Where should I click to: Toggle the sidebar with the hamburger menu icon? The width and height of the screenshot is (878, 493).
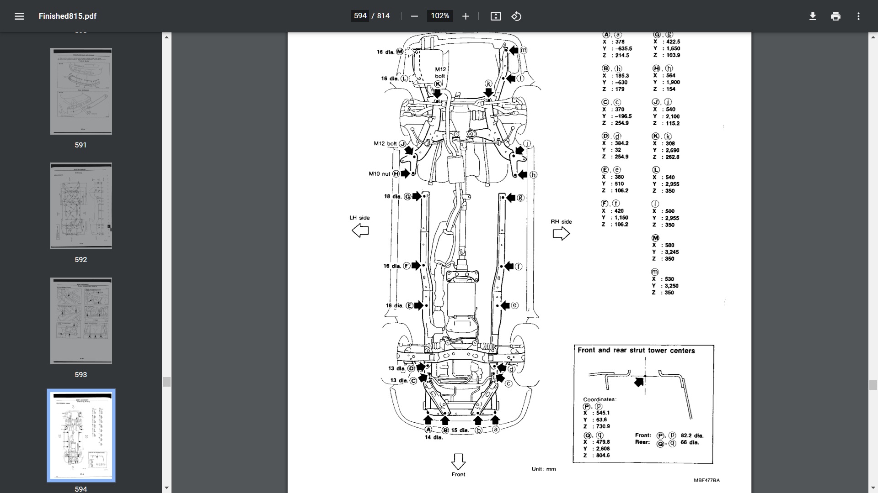(x=19, y=16)
